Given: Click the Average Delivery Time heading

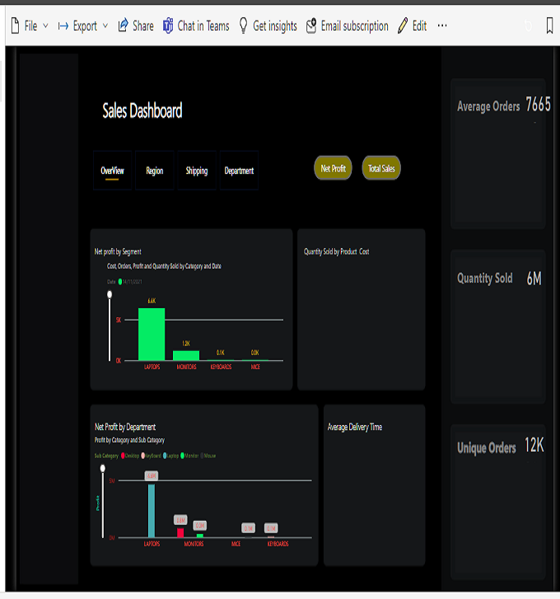Looking at the screenshot, I should [x=355, y=427].
